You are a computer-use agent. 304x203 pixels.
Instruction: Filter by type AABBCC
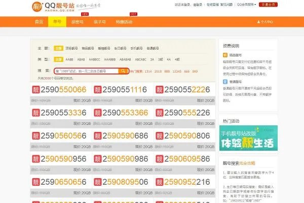[x=94, y=59]
